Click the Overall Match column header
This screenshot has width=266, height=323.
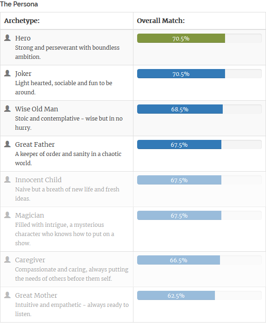161,21
